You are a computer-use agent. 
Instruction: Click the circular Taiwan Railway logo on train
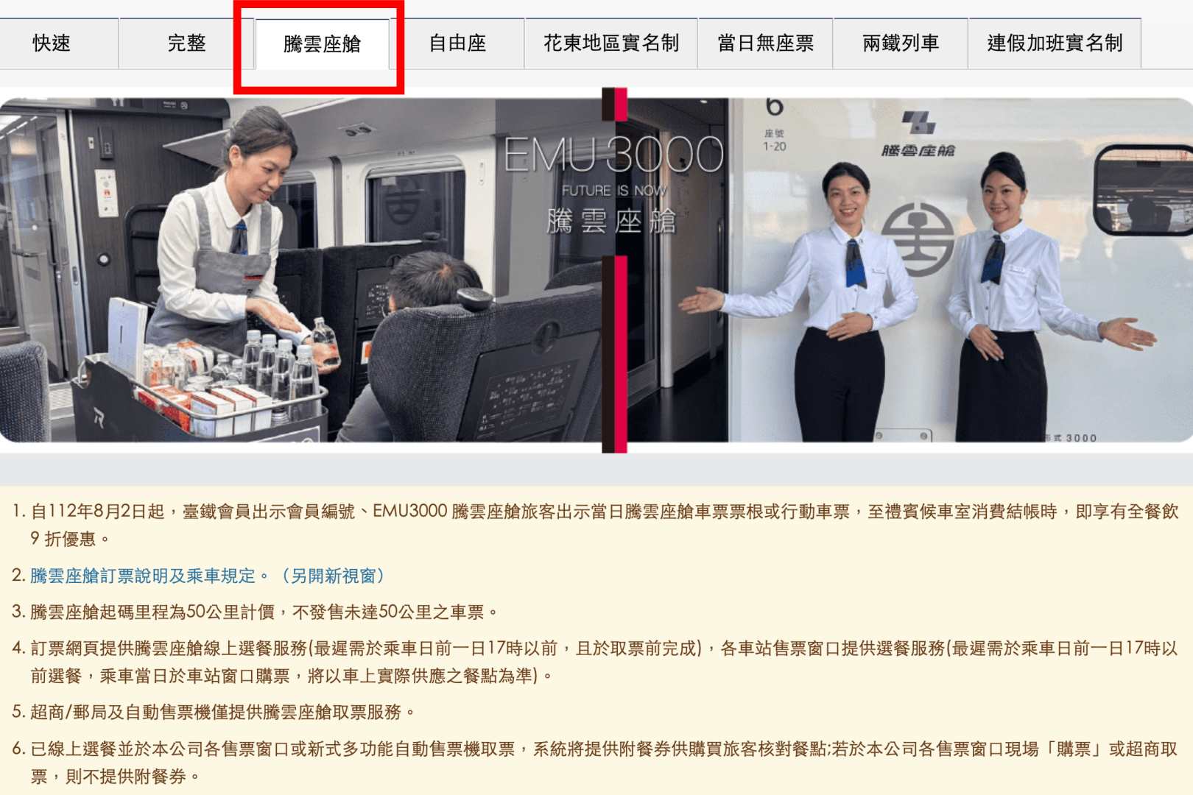pos(918,240)
